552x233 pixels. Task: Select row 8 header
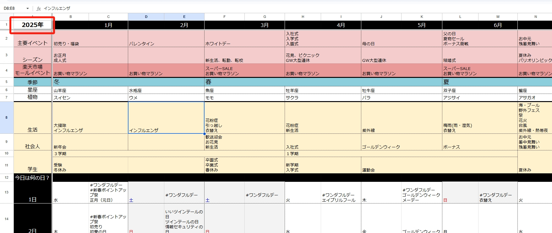(7, 117)
